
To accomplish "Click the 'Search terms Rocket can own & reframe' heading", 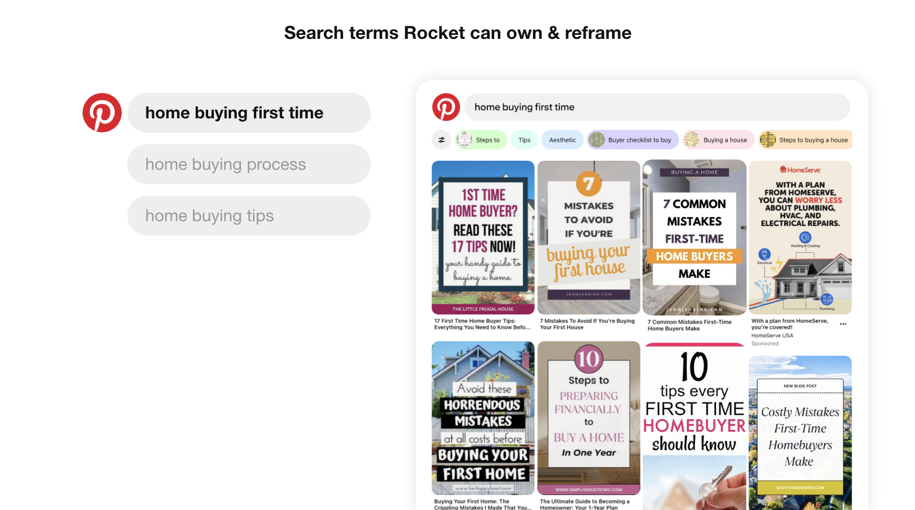I will (x=457, y=33).
